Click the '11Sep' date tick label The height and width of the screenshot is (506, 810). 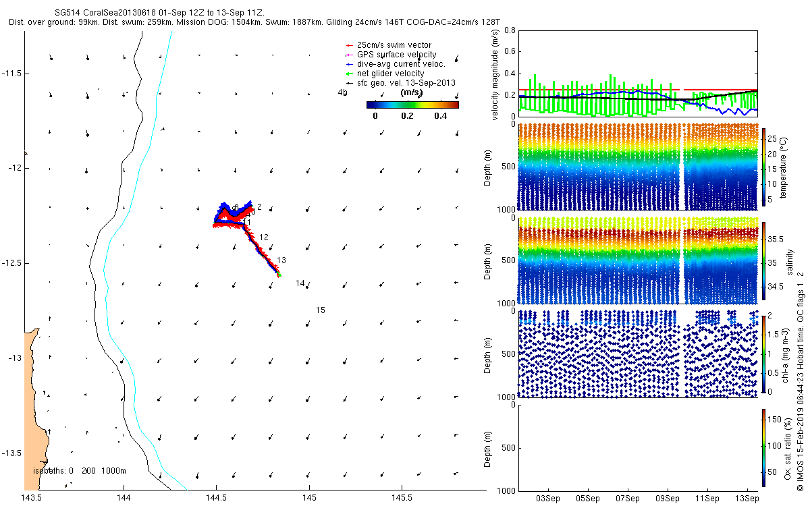tap(708, 499)
